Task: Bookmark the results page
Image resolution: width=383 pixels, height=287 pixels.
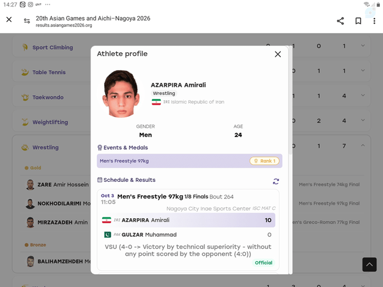Action: point(358,21)
